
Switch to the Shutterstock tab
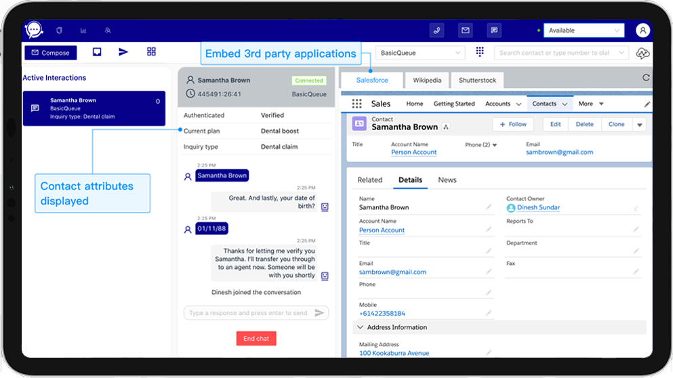point(477,80)
